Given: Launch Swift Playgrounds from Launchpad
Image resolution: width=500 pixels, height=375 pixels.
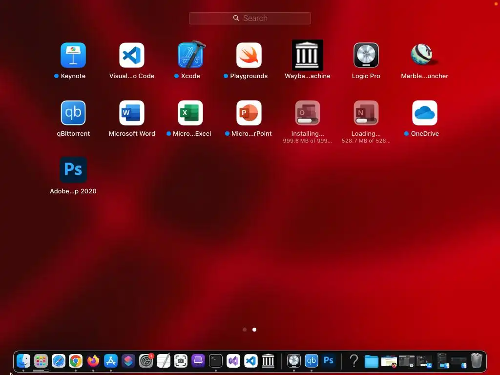Looking at the screenshot, I should [249, 55].
